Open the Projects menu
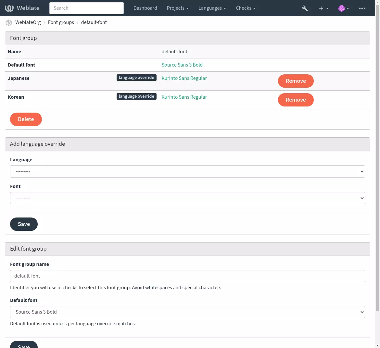The height and width of the screenshot is (348, 380). pyautogui.click(x=177, y=8)
